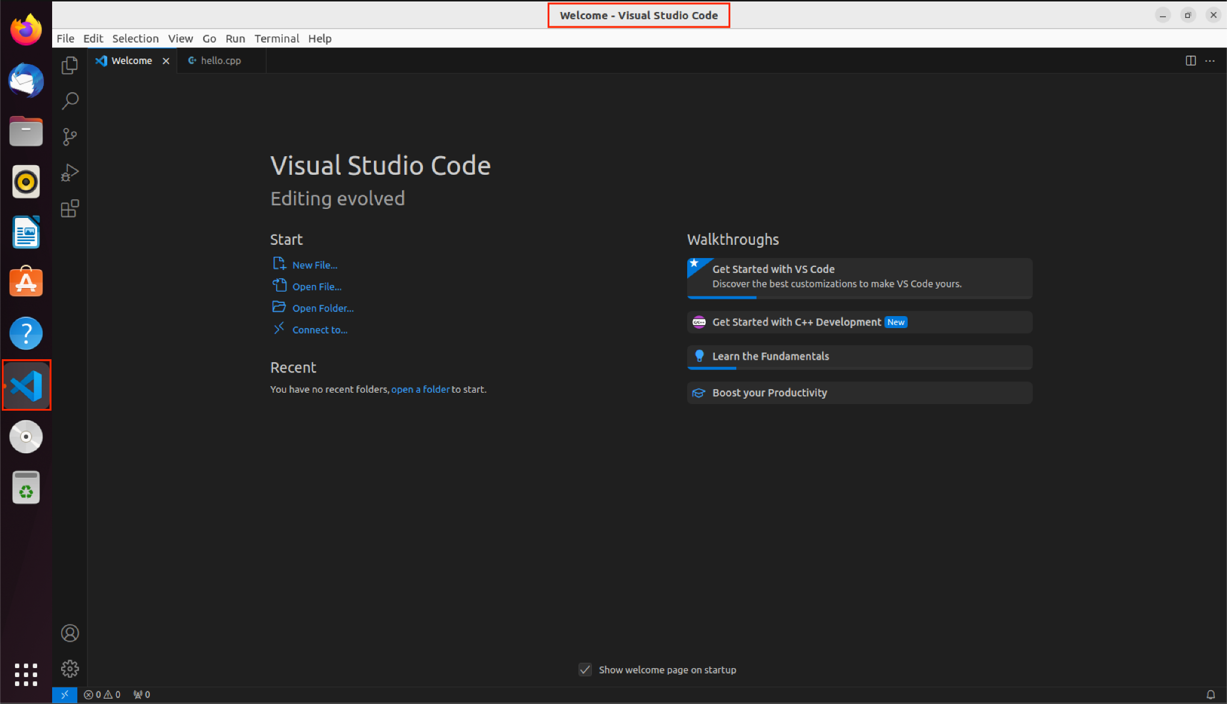Viewport: 1227px width, 704px height.
Task: Open the Search view icon
Action: (x=69, y=101)
